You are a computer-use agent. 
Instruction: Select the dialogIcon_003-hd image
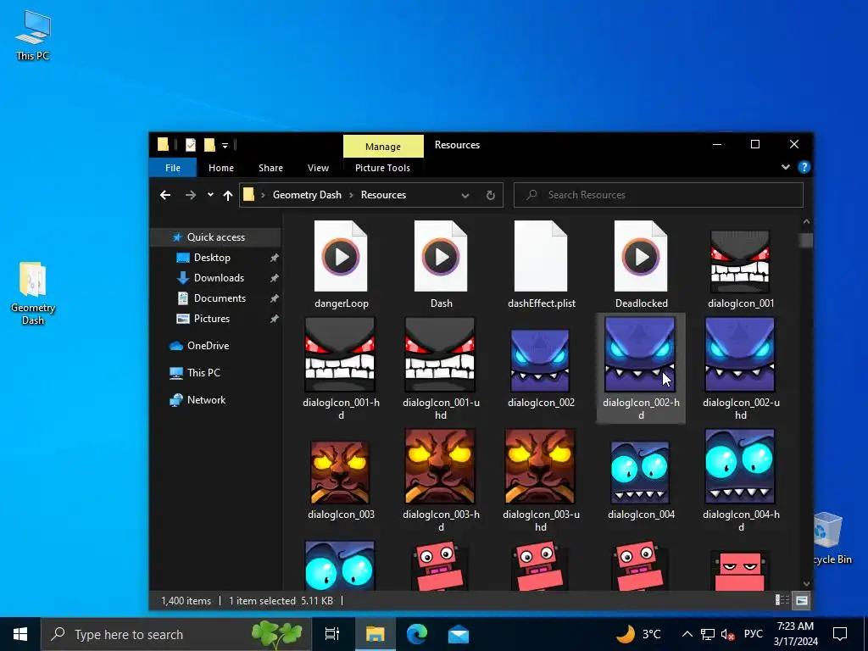441,480
